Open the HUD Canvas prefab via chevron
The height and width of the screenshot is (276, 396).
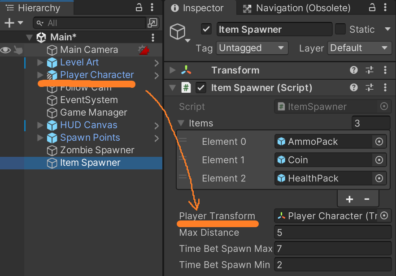(x=157, y=125)
